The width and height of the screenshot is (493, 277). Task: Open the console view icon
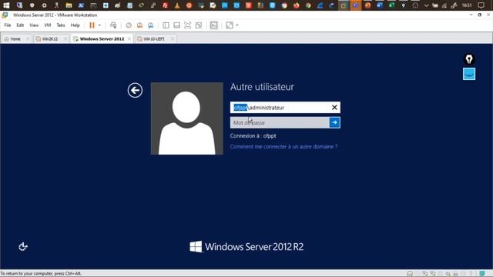coord(214,25)
